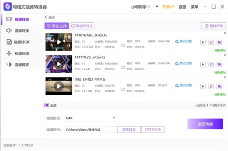Viewport: 228px width, 151px height.
Task: Click 删除所有 to clear the list
Action: 213,26
